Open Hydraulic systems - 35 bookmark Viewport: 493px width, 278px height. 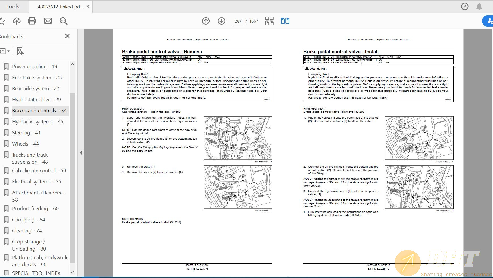click(37, 122)
